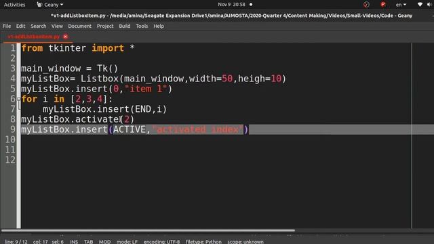Click the number 50 on line 4
This screenshot has height=244, width=434.
pyautogui.click(x=227, y=79)
